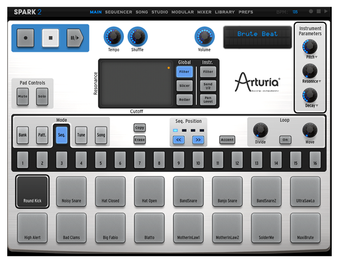Open the STUDIO tab
339x264 pixels.
coord(159,12)
